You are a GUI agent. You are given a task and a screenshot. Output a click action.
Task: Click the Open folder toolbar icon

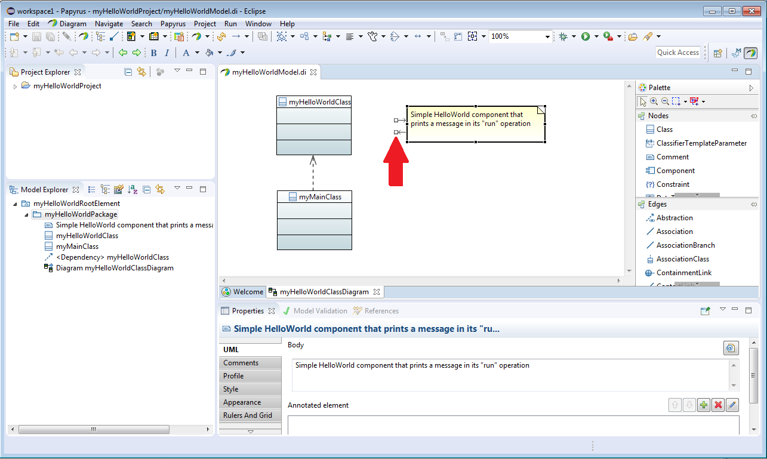(633, 36)
